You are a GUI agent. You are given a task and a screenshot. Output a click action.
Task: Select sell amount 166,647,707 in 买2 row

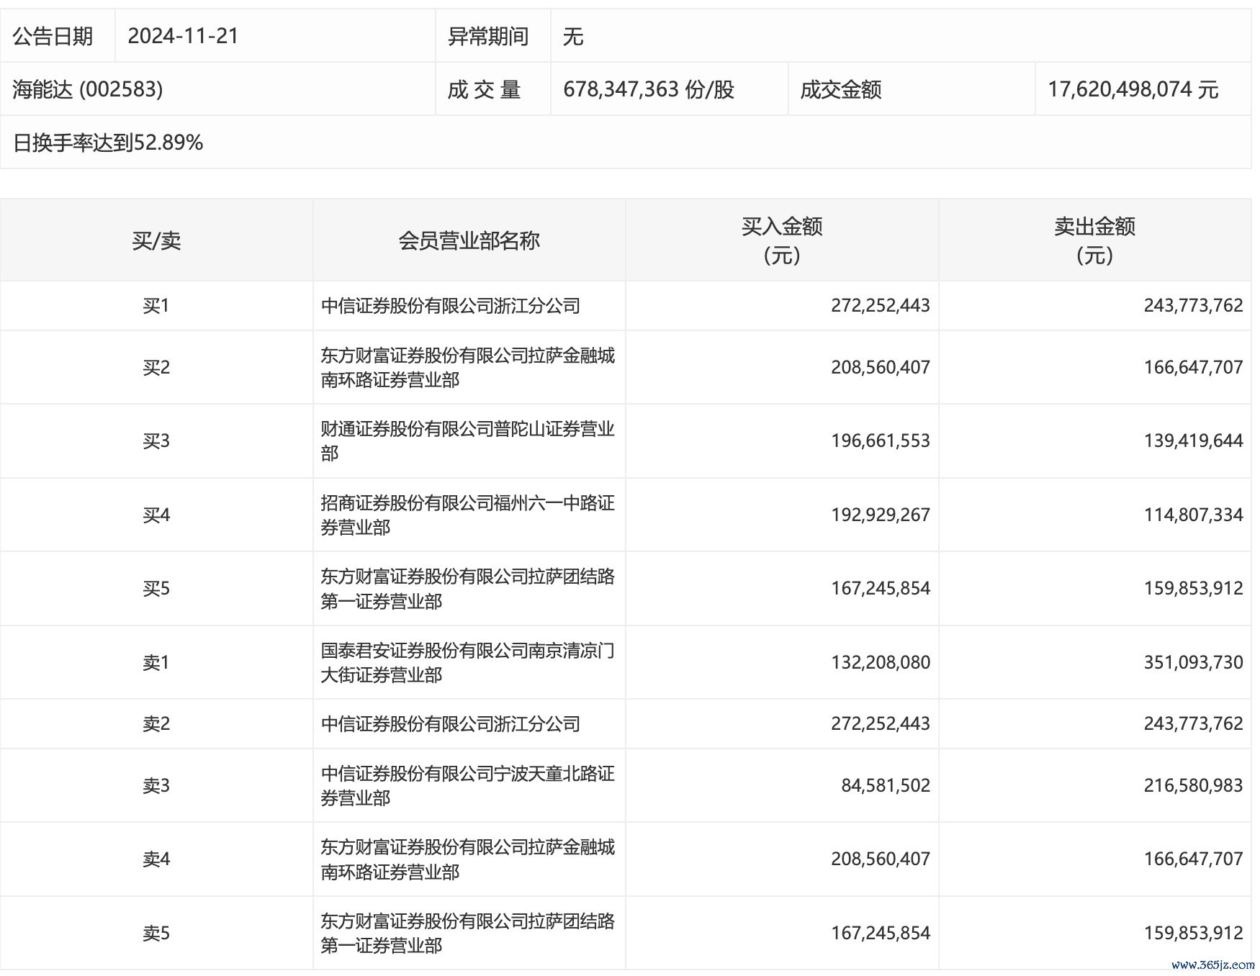(x=1194, y=367)
